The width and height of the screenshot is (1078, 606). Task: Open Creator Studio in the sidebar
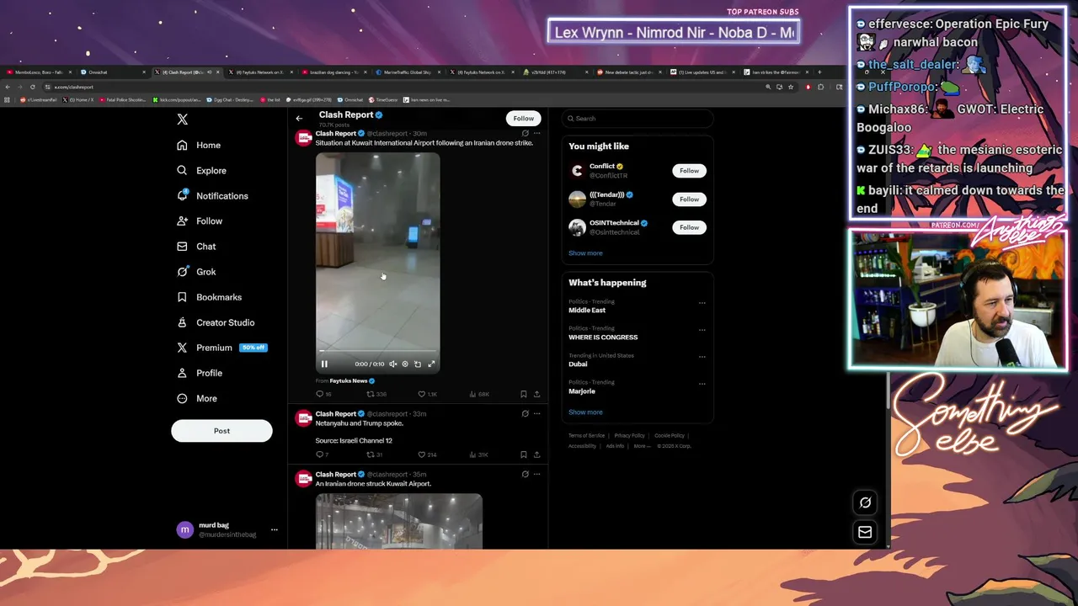click(216, 322)
